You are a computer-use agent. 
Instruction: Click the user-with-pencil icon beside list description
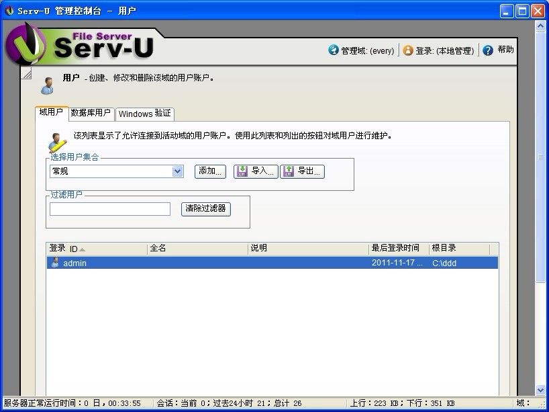tap(57, 142)
